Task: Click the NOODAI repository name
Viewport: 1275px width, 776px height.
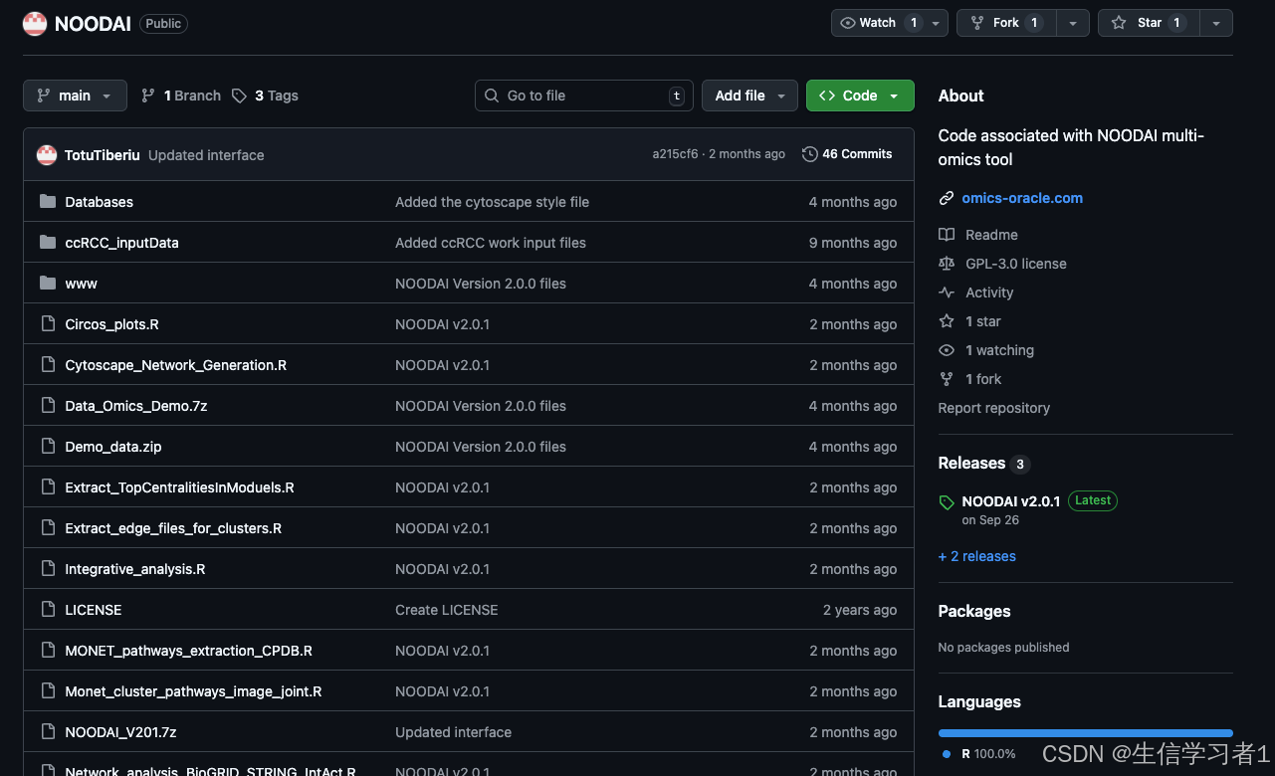Action: [x=93, y=24]
